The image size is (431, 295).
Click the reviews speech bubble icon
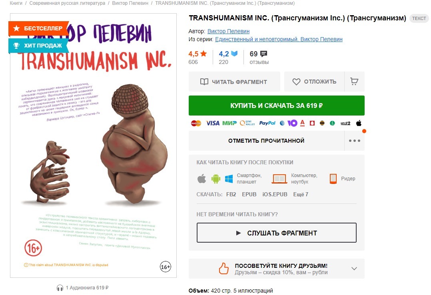click(263, 54)
